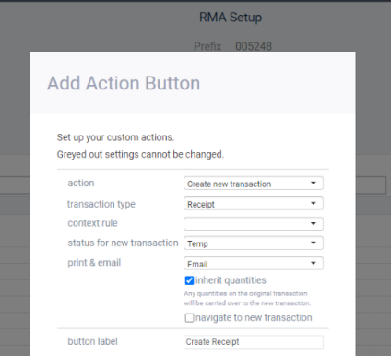Open status for new transaction dropdown

pos(254,243)
